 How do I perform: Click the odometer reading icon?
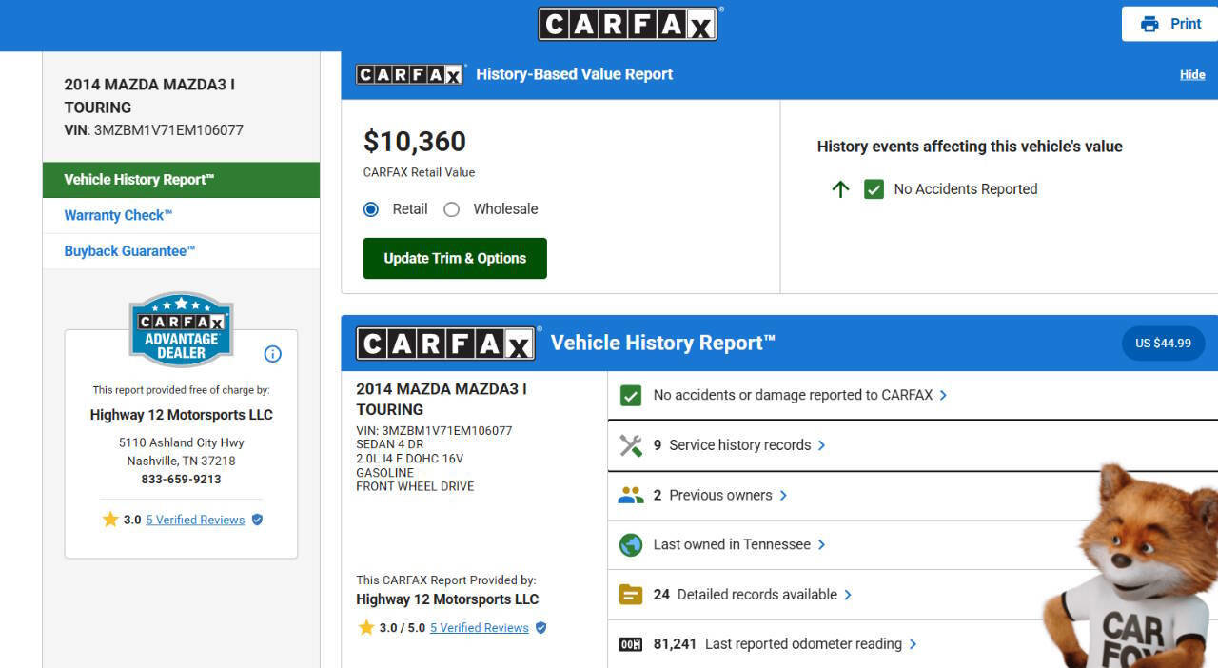[x=632, y=644]
